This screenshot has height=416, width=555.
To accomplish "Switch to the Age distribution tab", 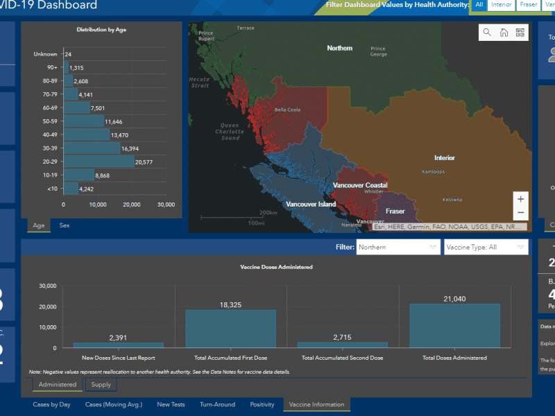I will pyautogui.click(x=39, y=225).
